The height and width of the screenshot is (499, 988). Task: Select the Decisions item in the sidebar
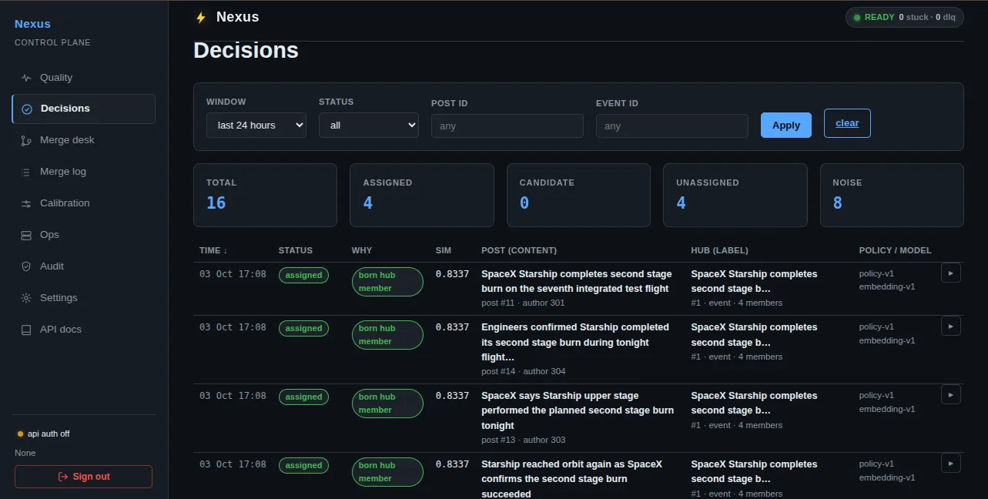coord(83,109)
